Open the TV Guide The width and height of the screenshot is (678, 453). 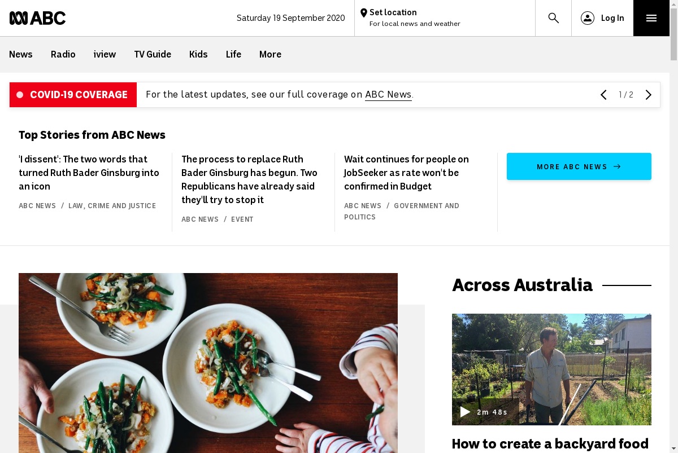pos(153,54)
